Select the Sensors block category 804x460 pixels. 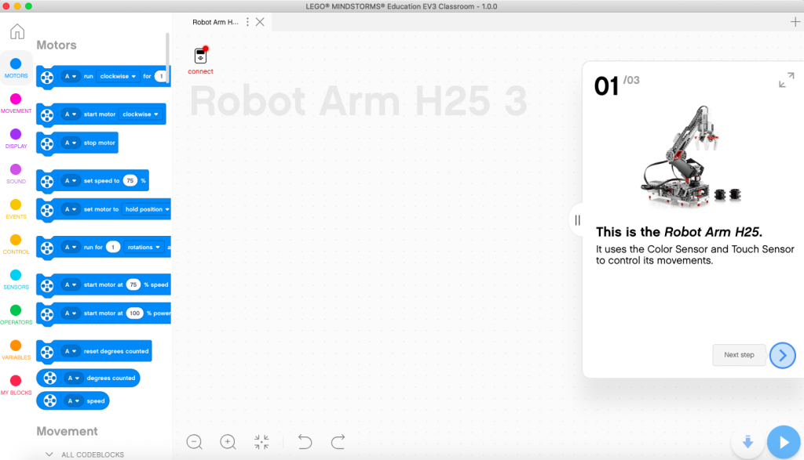(16, 278)
